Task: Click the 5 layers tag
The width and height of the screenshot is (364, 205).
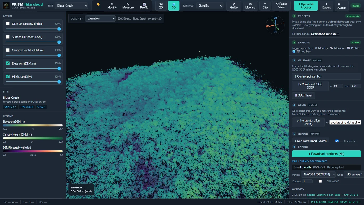Action: tap(42, 107)
